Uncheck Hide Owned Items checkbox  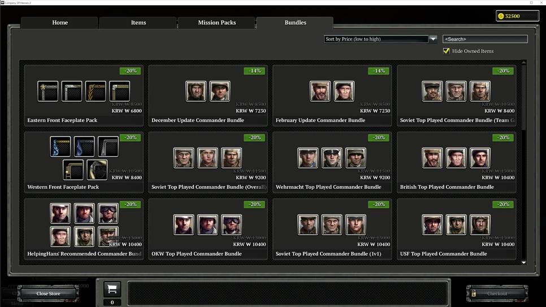[x=446, y=51]
